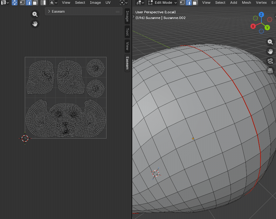
Task: Click the Y axis on navigation gizmo
Action: pyautogui.click(x=267, y=28)
